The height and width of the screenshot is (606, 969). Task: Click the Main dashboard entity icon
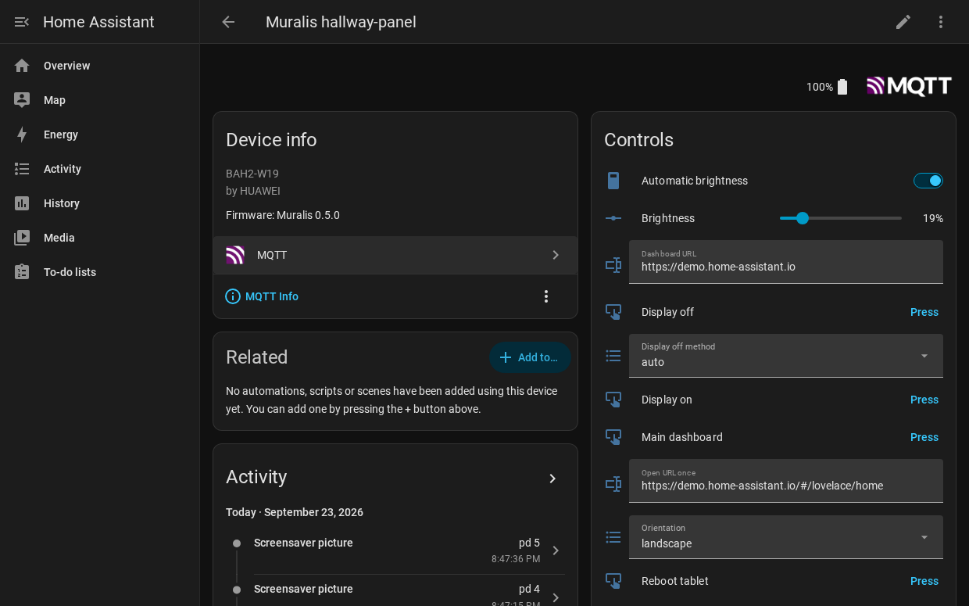613,437
